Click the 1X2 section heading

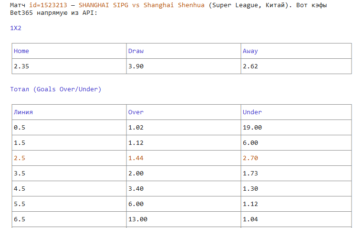(x=16, y=28)
